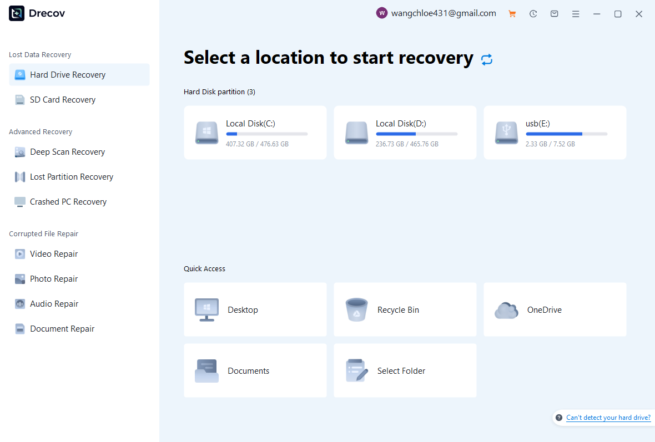
Task: Choose the OneDrive quick access tile
Action: tap(555, 309)
